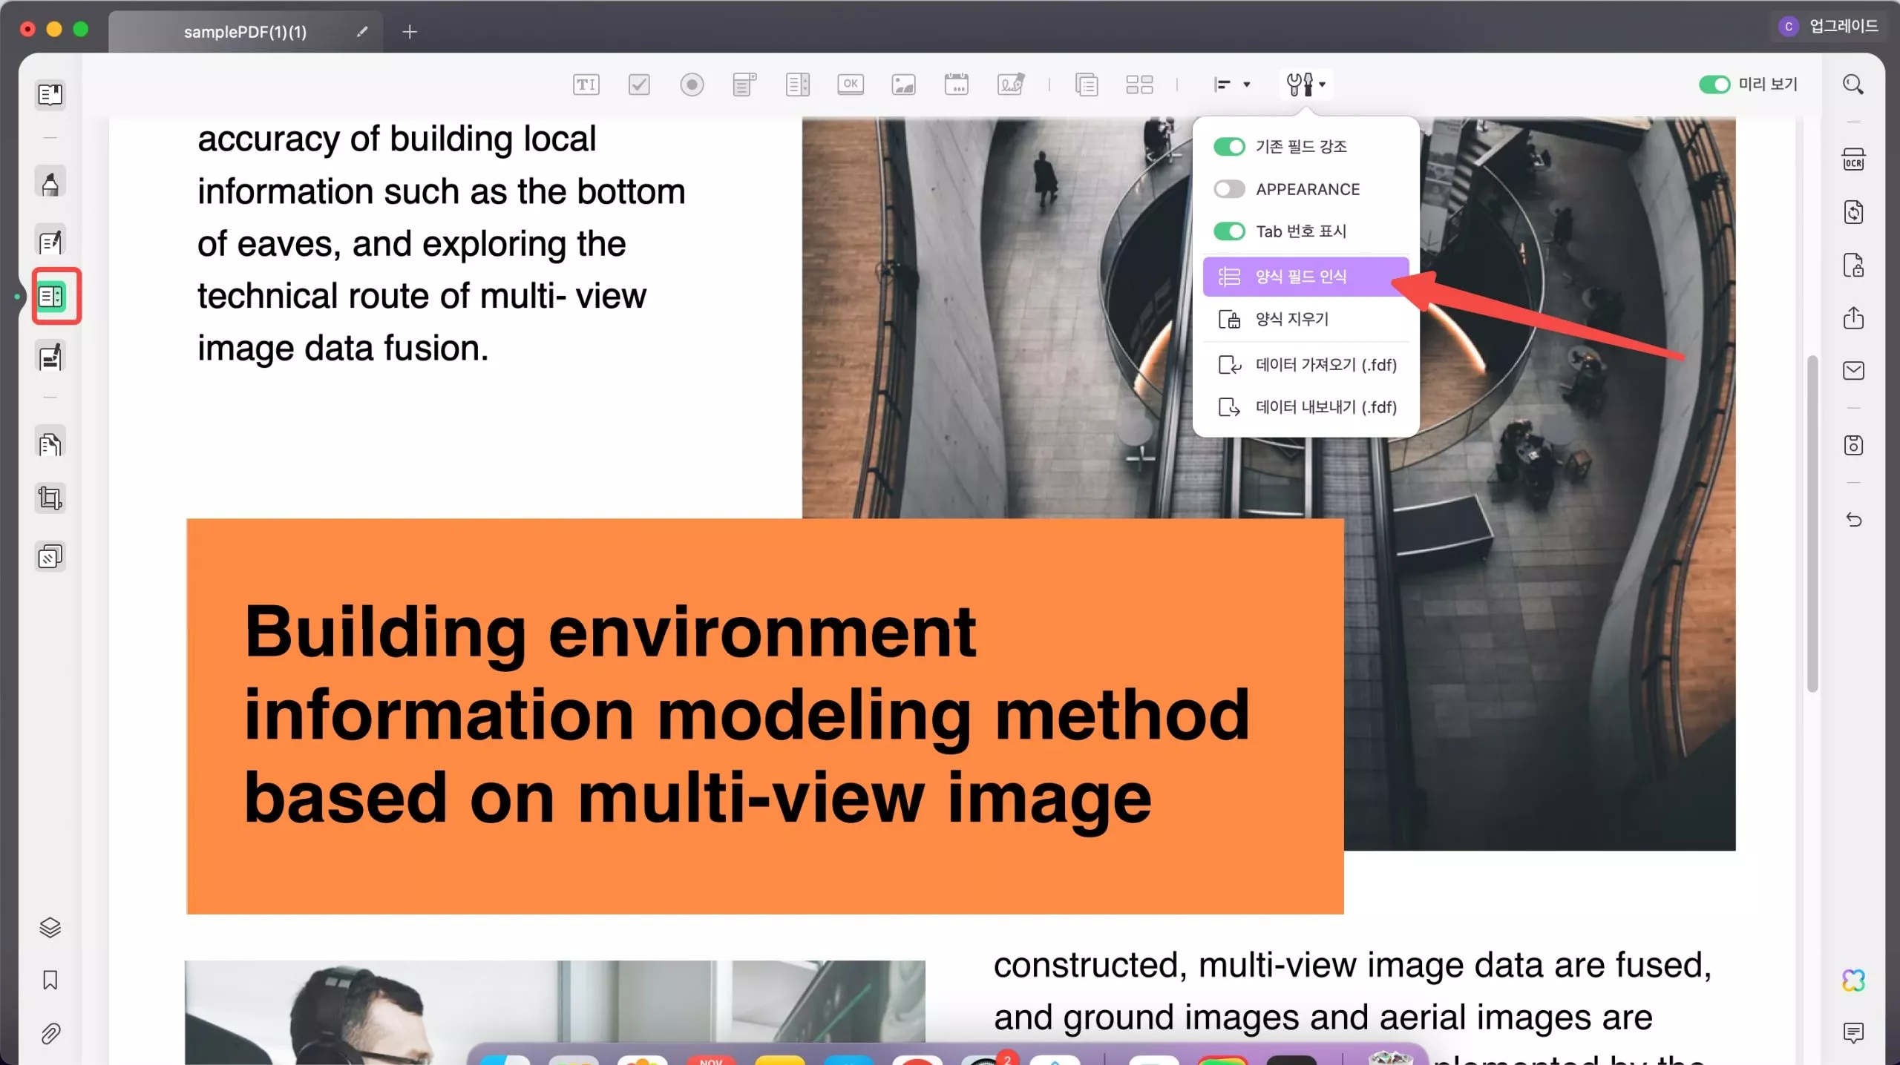Screen dimensions: 1900x1065
Task: Select the Radio Button form tool
Action: pos(692,85)
